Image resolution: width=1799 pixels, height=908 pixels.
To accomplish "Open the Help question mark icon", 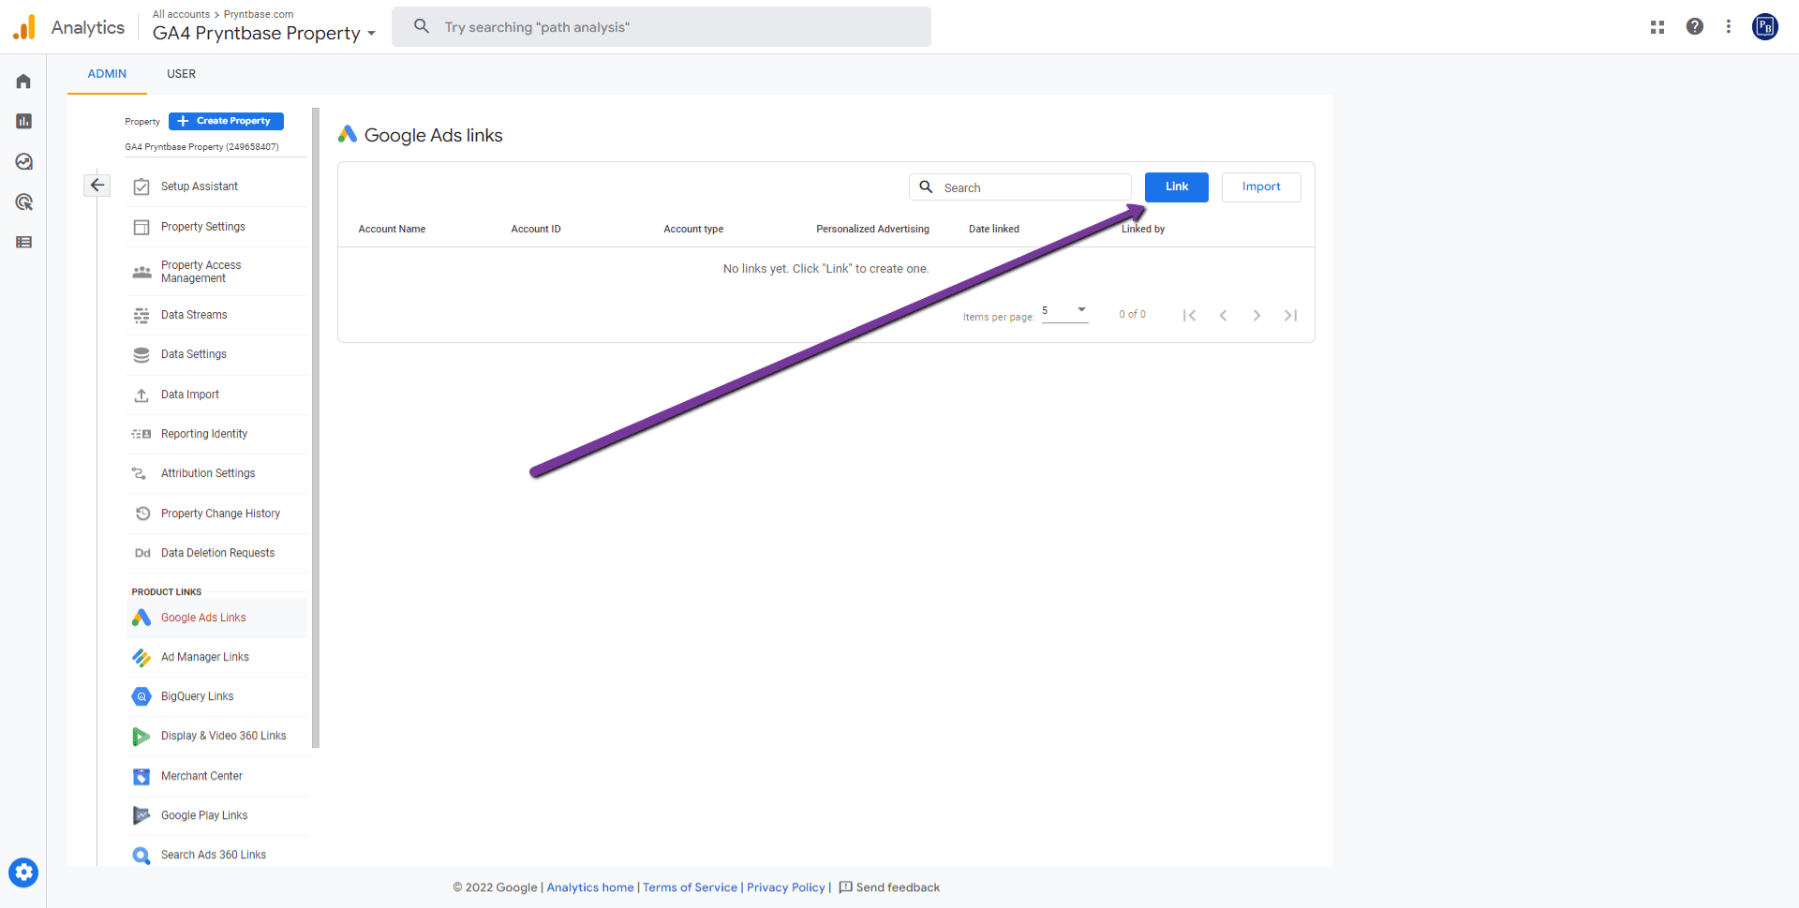I will coord(1694,26).
